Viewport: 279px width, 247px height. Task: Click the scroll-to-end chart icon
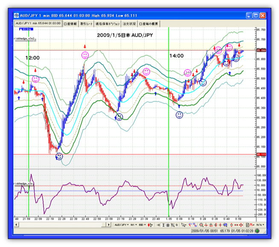tap(159, 224)
